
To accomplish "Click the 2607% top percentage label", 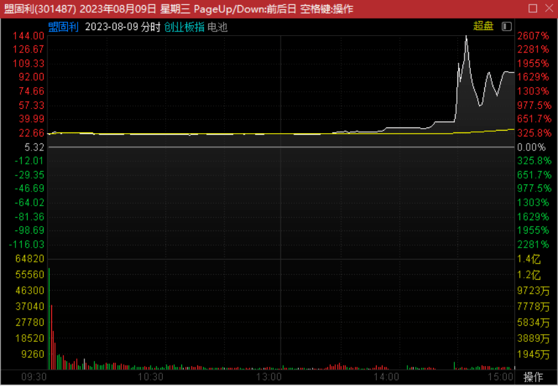I will tap(532, 35).
